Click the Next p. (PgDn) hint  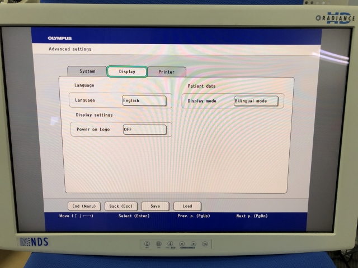[x=252, y=216]
